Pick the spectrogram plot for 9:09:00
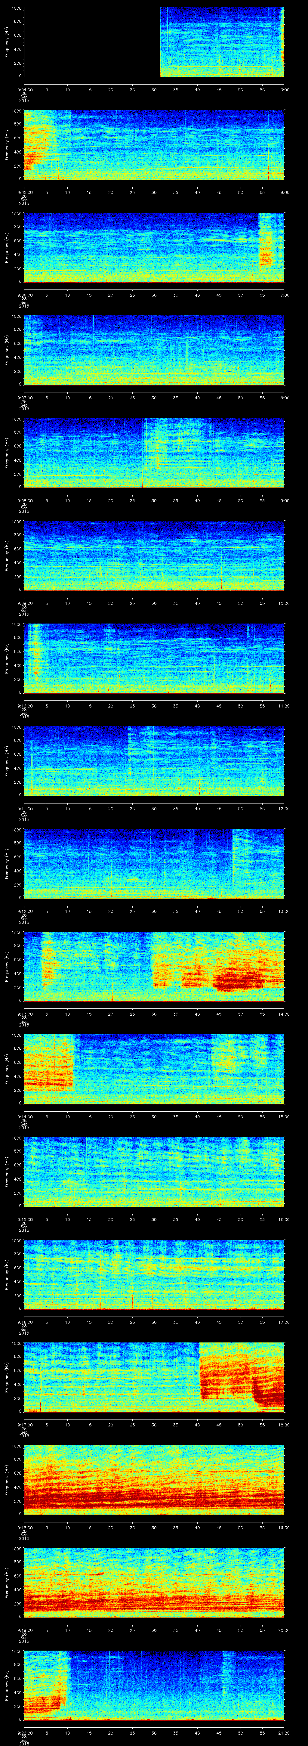Viewport: 308px width, 1746px height. 154,556
